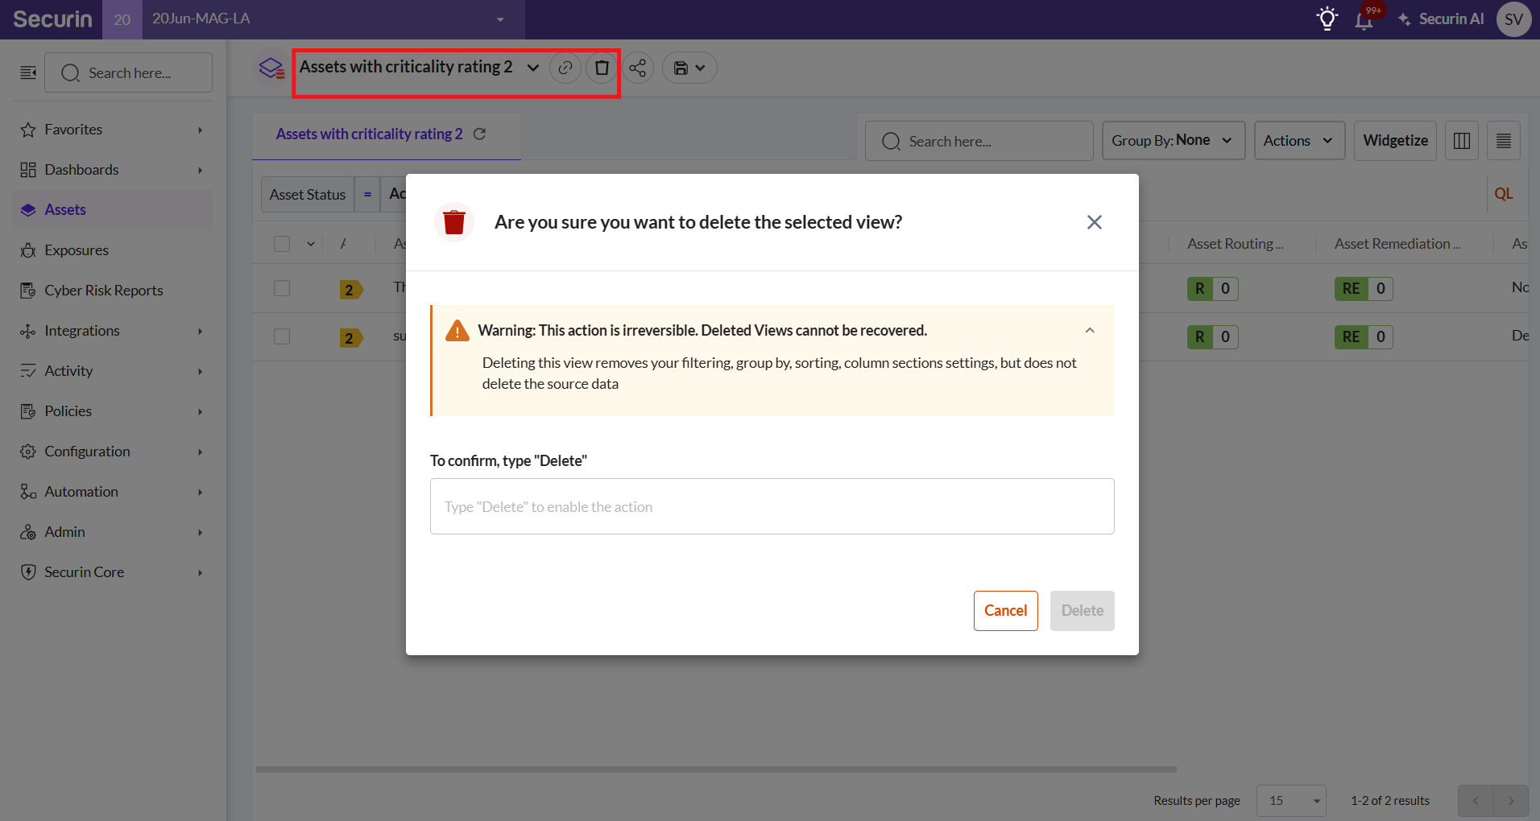Click the horizontal scrollbar under the table

point(716,769)
